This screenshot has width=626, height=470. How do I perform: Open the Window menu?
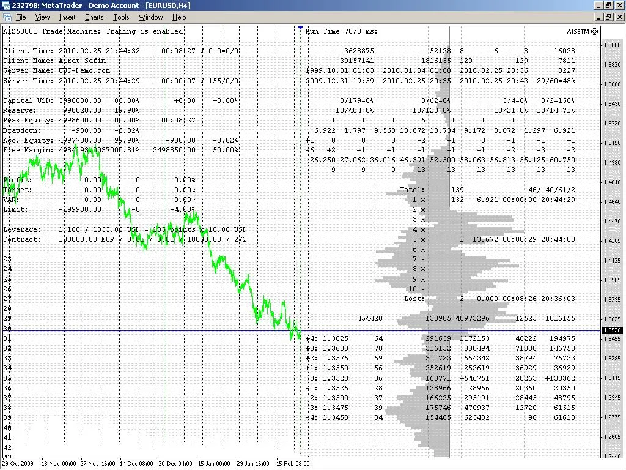(x=150, y=17)
